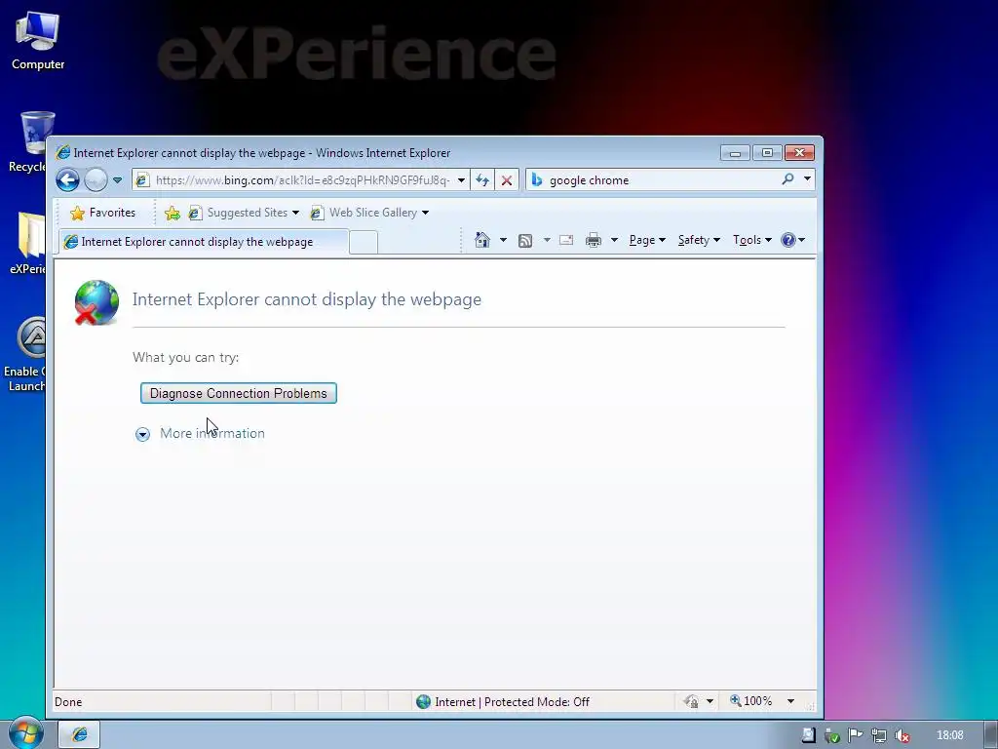Refresh the page with the Refresh icon
Screen dimensions: 998x749
[x=482, y=180]
